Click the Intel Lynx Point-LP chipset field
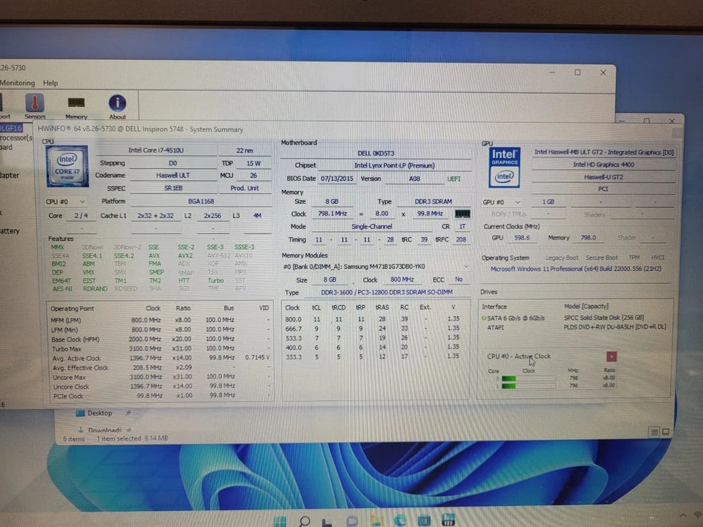Image resolution: width=703 pixels, height=527 pixels. [394, 165]
